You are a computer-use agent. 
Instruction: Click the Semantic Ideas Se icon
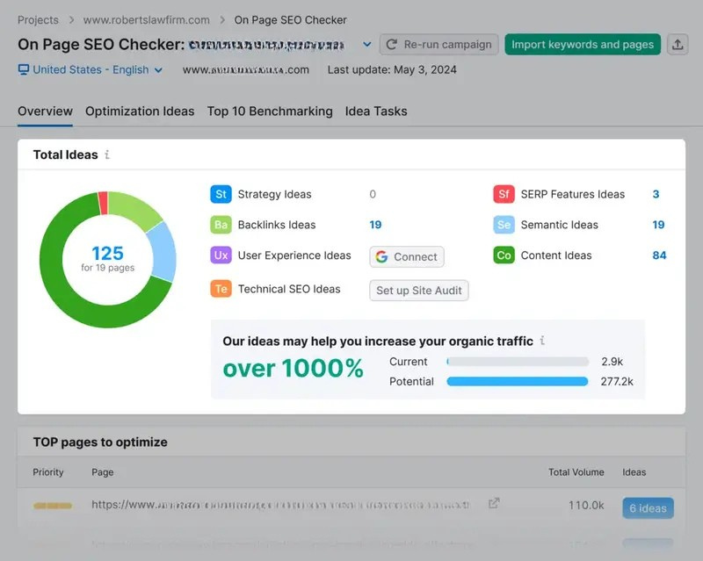point(504,225)
